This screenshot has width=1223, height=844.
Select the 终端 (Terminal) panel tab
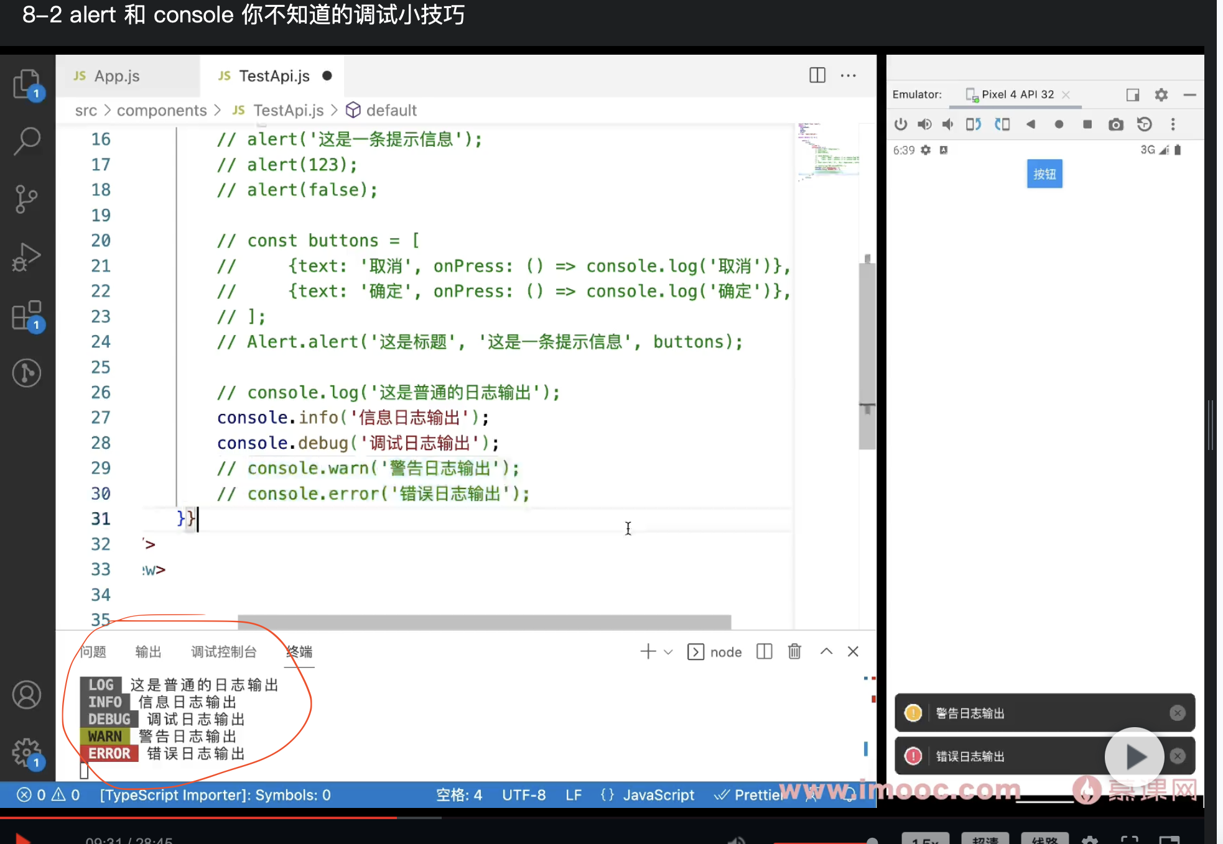coord(299,651)
